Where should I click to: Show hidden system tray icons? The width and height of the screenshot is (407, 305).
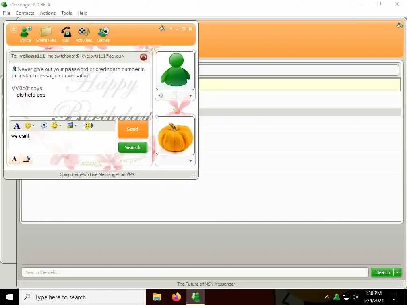(327, 297)
